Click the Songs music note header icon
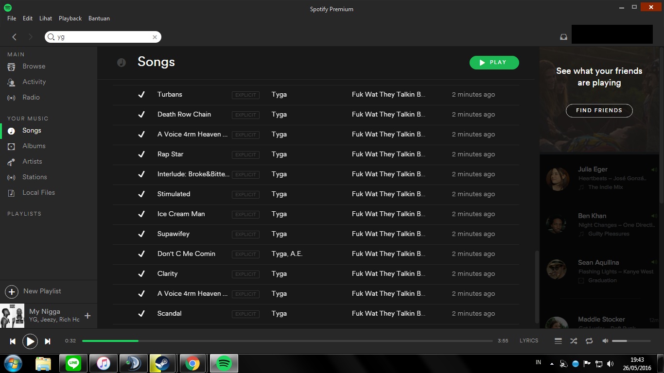Image resolution: width=664 pixels, height=373 pixels. (122, 63)
